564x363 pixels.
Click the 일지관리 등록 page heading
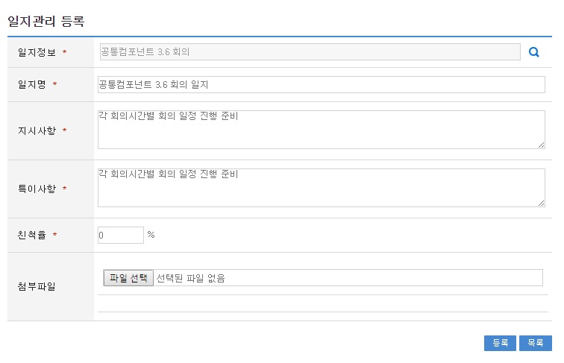[x=46, y=21]
